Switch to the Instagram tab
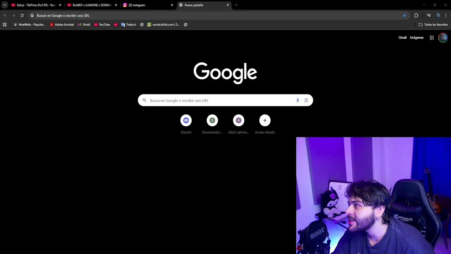451x254 pixels. coord(148,5)
